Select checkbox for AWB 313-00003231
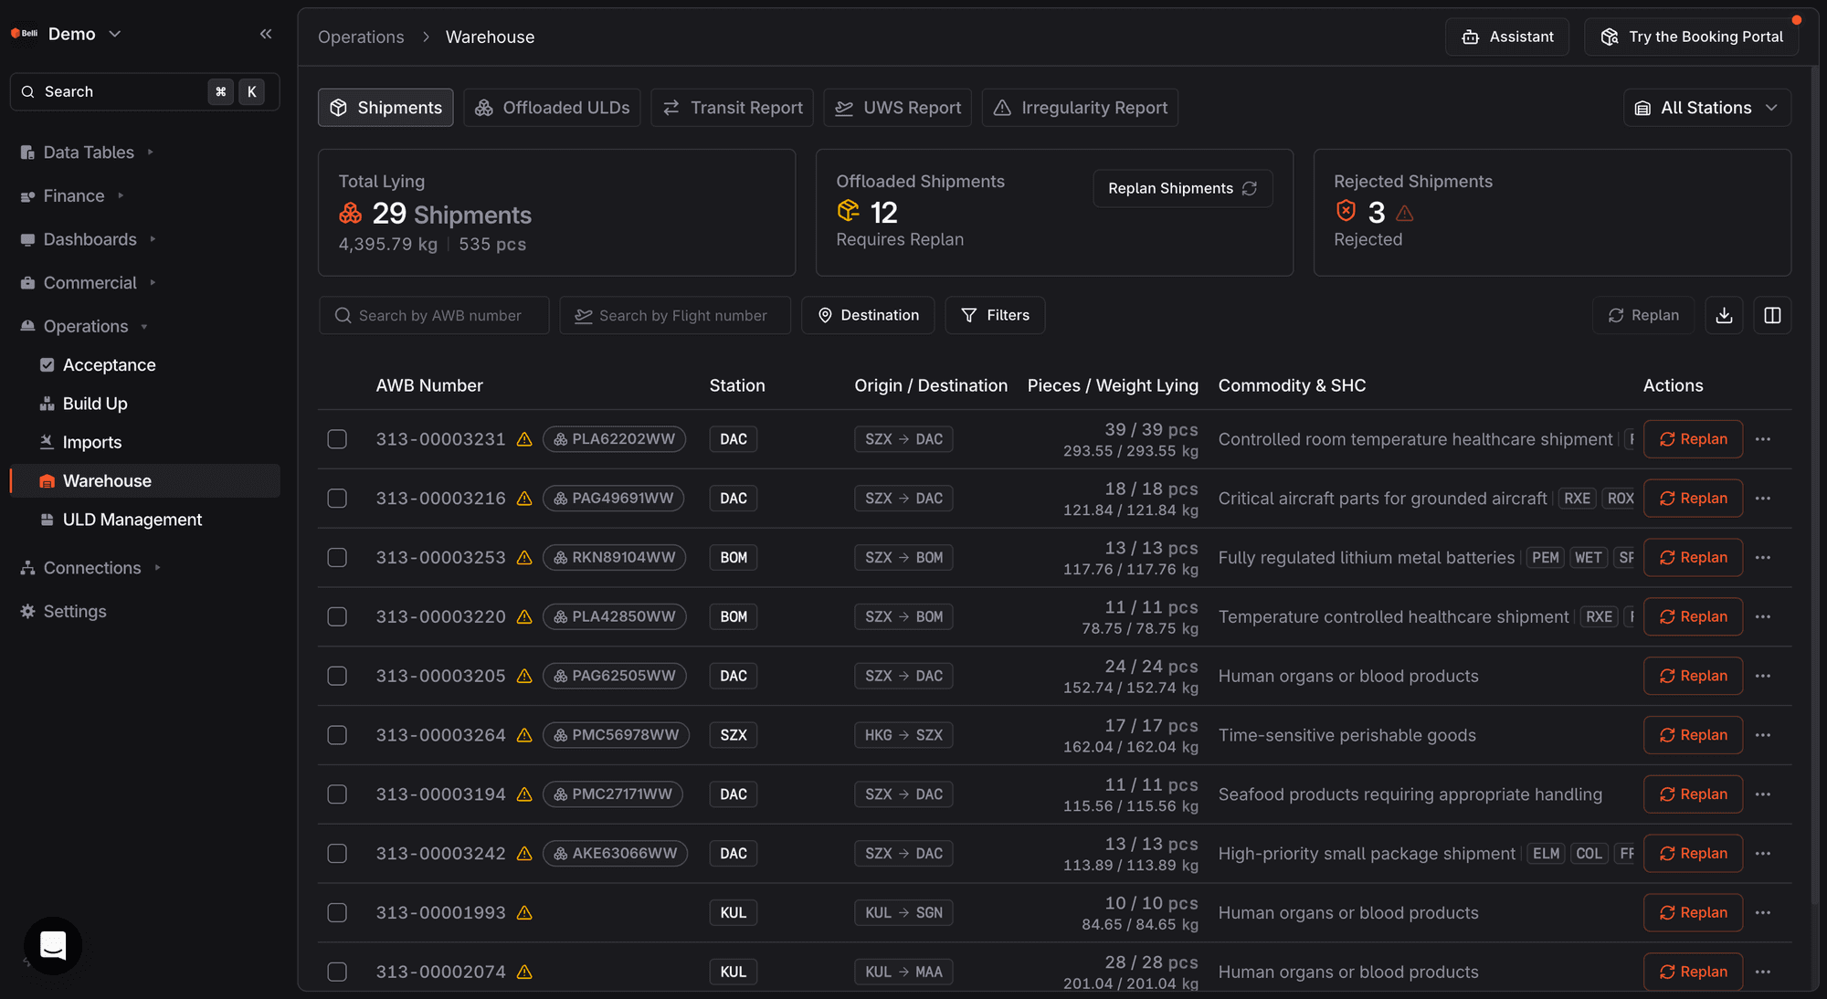1827x999 pixels. click(337, 439)
